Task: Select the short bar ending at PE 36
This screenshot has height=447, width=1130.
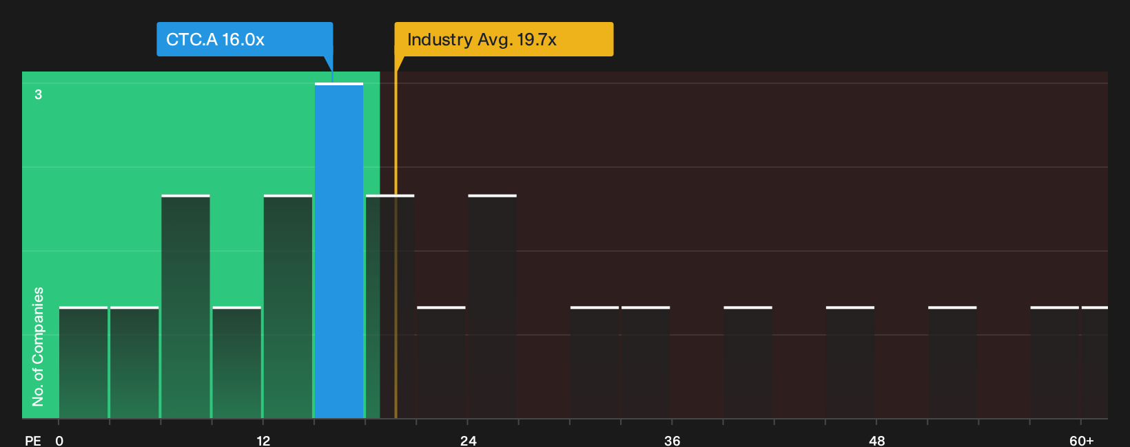Action: click(646, 362)
